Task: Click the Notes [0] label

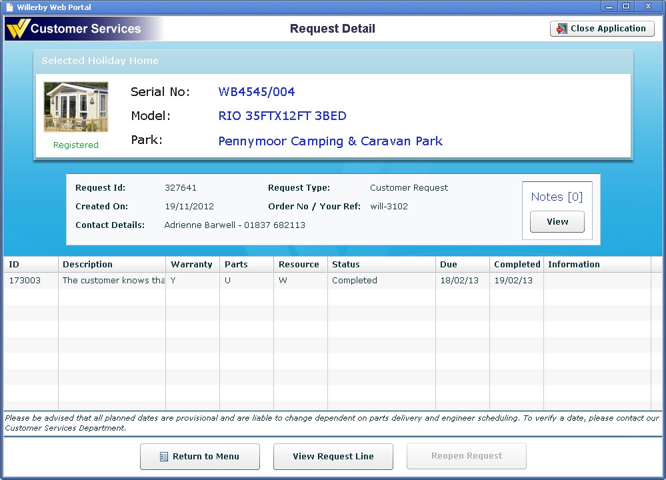Action: pos(557,197)
